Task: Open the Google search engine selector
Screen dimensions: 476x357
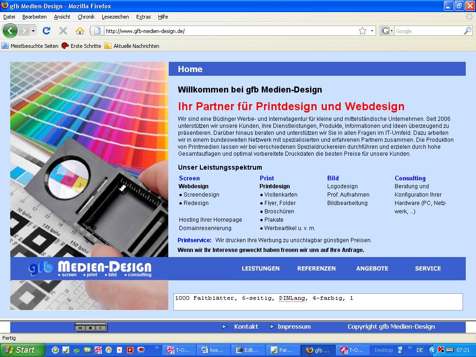Action: click(x=387, y=31)
